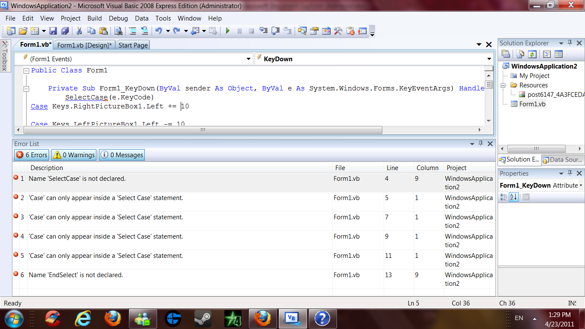Open the Undo history dropdown arrow
The height and width of the screenshot is (329, 585).
point(168,31)
